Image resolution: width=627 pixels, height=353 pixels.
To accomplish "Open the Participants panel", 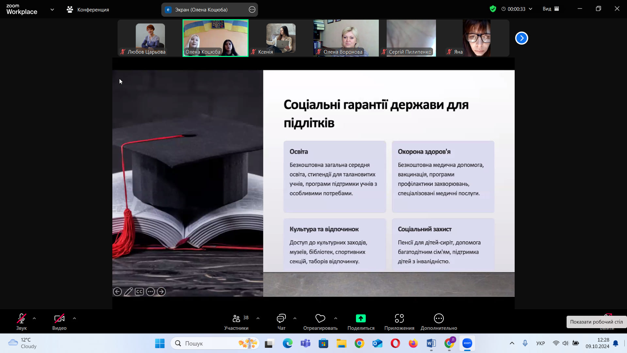I will (x=236, y=322).
